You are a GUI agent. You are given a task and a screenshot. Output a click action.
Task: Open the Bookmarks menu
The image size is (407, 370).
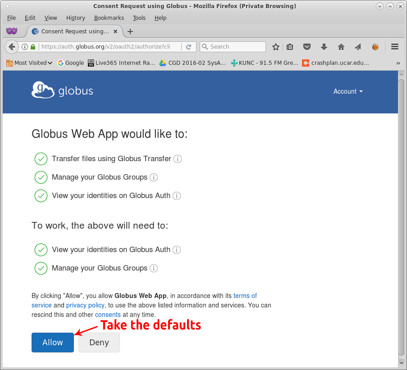tap(109, 18)
